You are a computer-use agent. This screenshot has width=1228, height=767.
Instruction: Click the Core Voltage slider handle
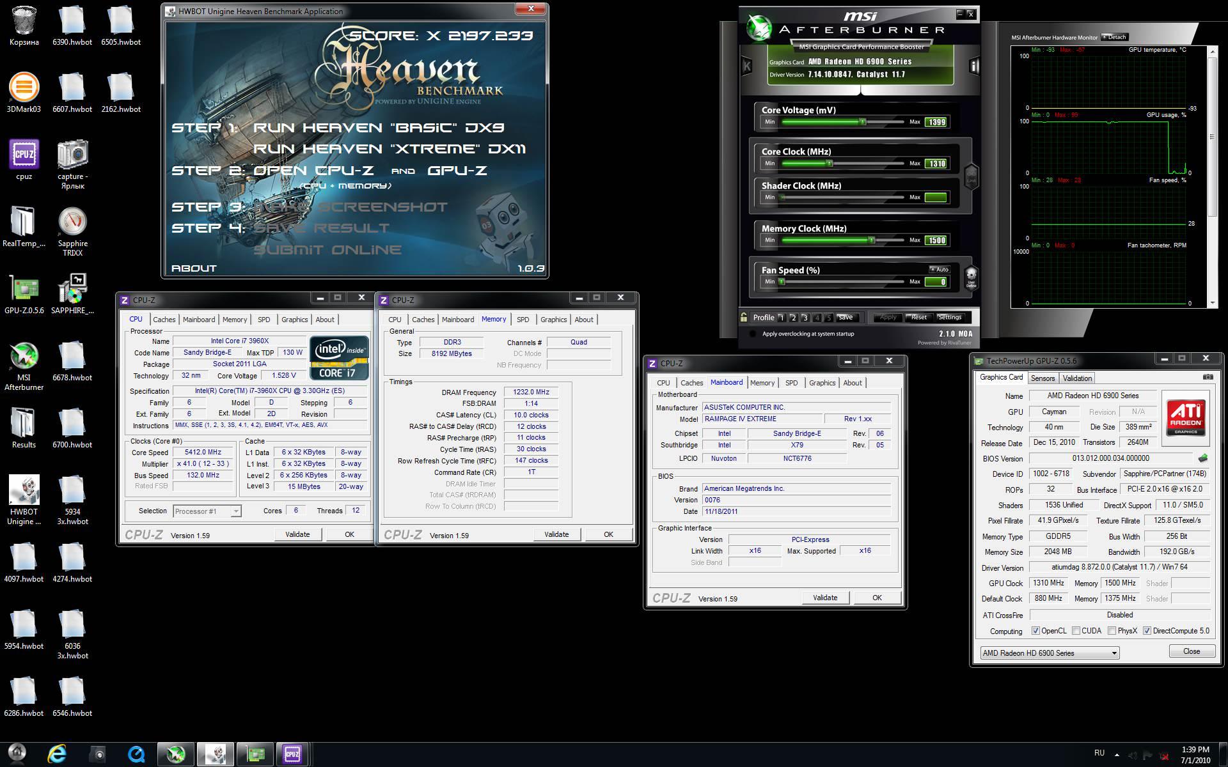point(862,121)
